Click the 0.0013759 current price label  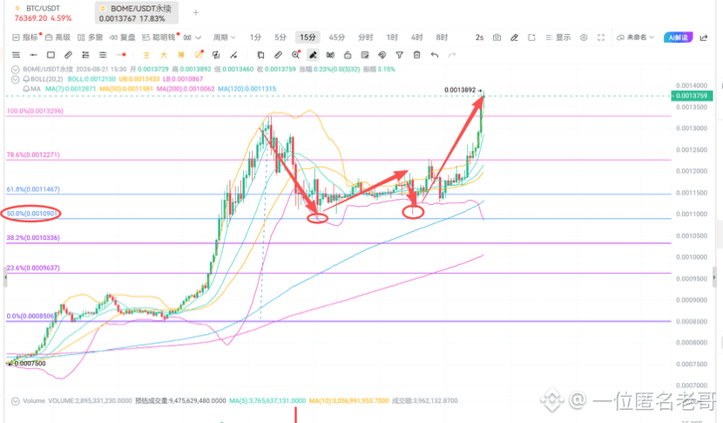(692, 96)
